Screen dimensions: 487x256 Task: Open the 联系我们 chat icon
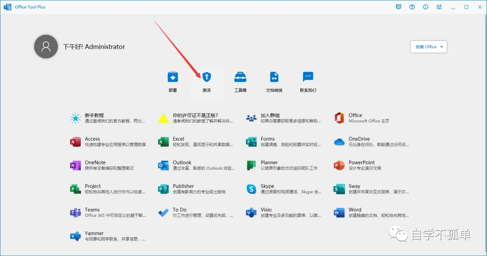tap(308, 77)
